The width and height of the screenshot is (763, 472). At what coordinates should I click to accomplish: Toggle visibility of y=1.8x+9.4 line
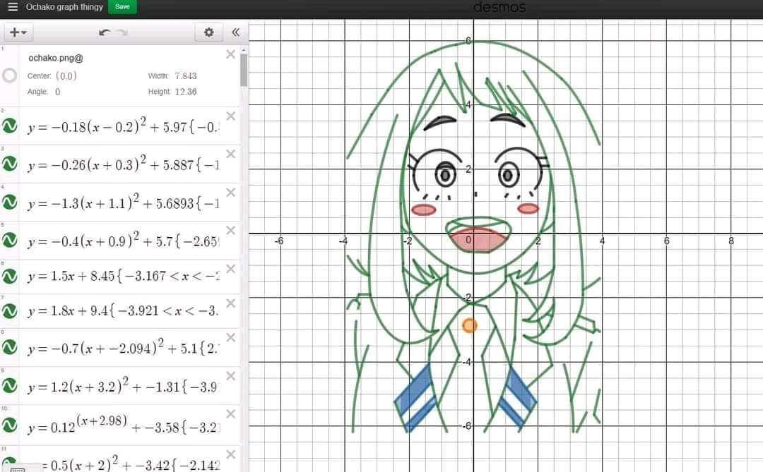click(x=9, y=310)
